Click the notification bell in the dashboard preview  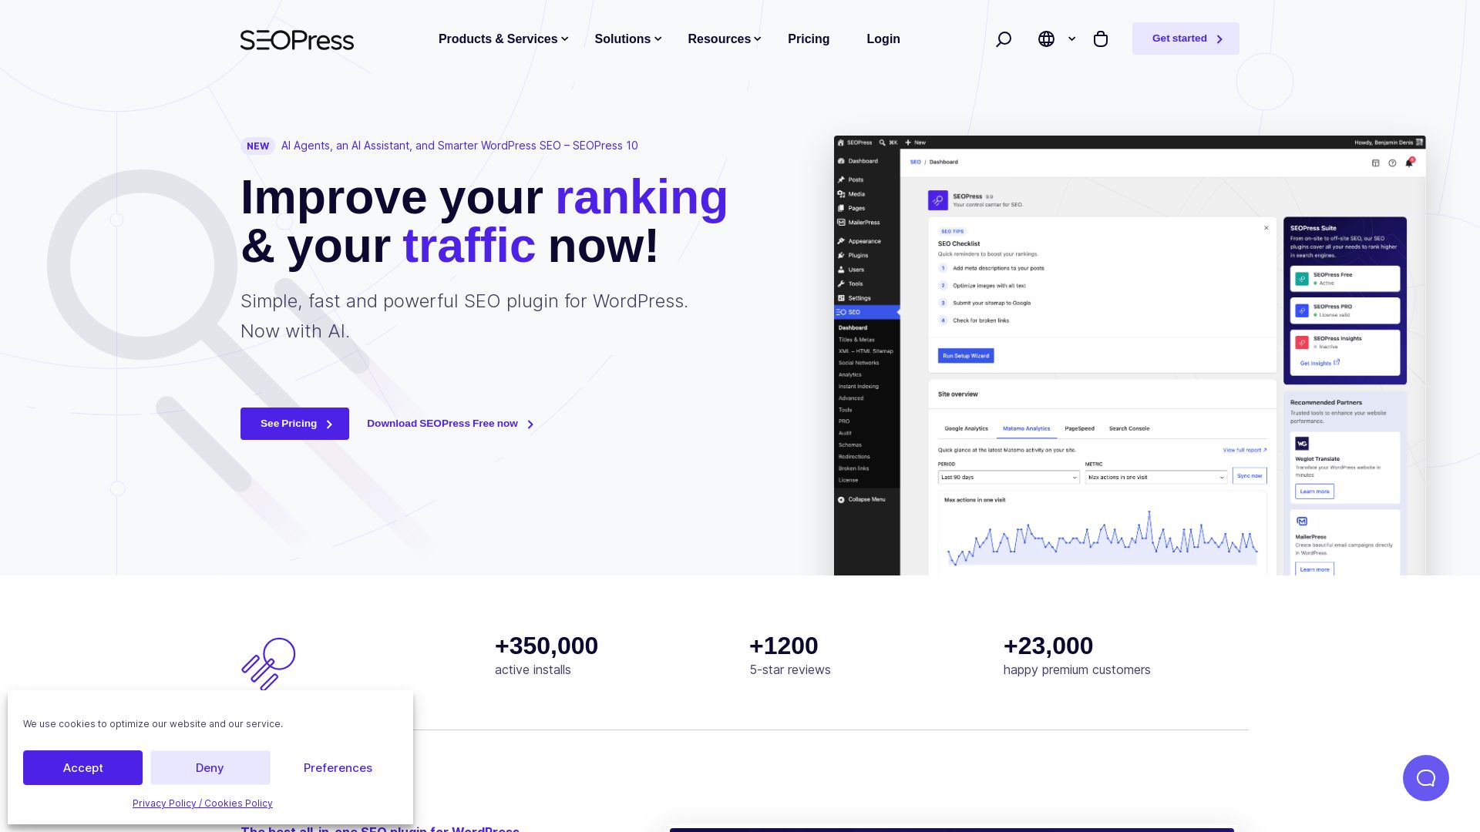pos(1409,163)
